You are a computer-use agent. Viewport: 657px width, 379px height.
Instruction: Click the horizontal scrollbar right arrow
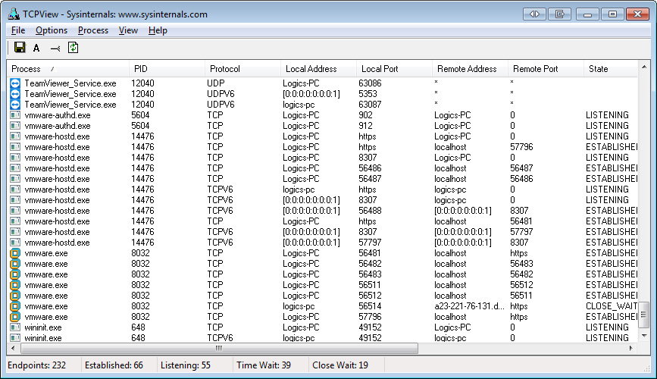point(631,348)
